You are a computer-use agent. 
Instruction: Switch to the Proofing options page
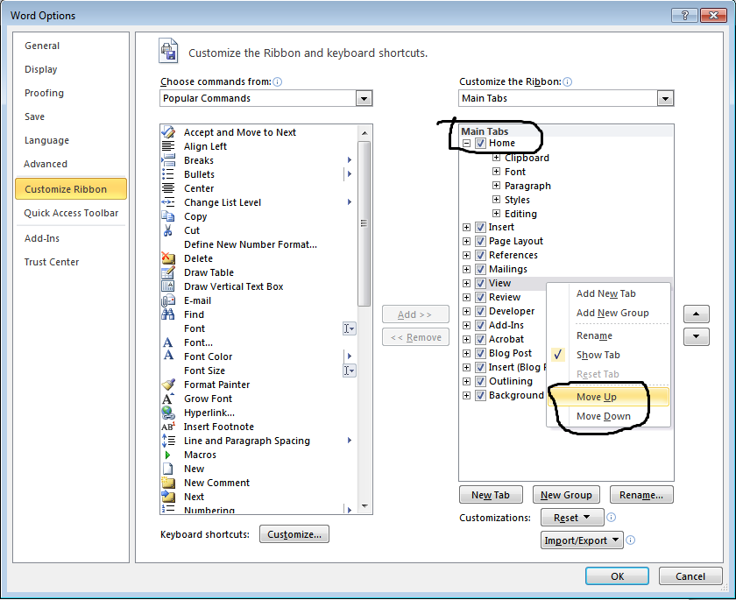click(x=44, y=93)
